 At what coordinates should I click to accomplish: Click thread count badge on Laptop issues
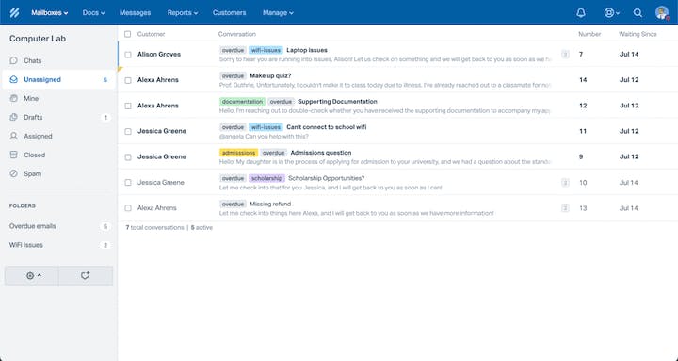[565, 54]
